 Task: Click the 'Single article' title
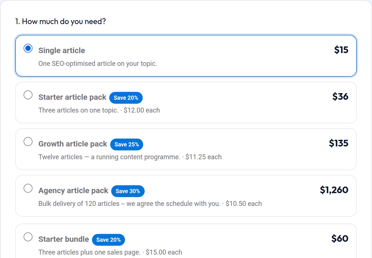pos(62,50)
